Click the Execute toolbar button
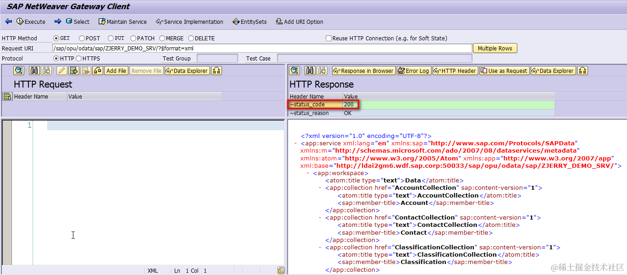 31,22
